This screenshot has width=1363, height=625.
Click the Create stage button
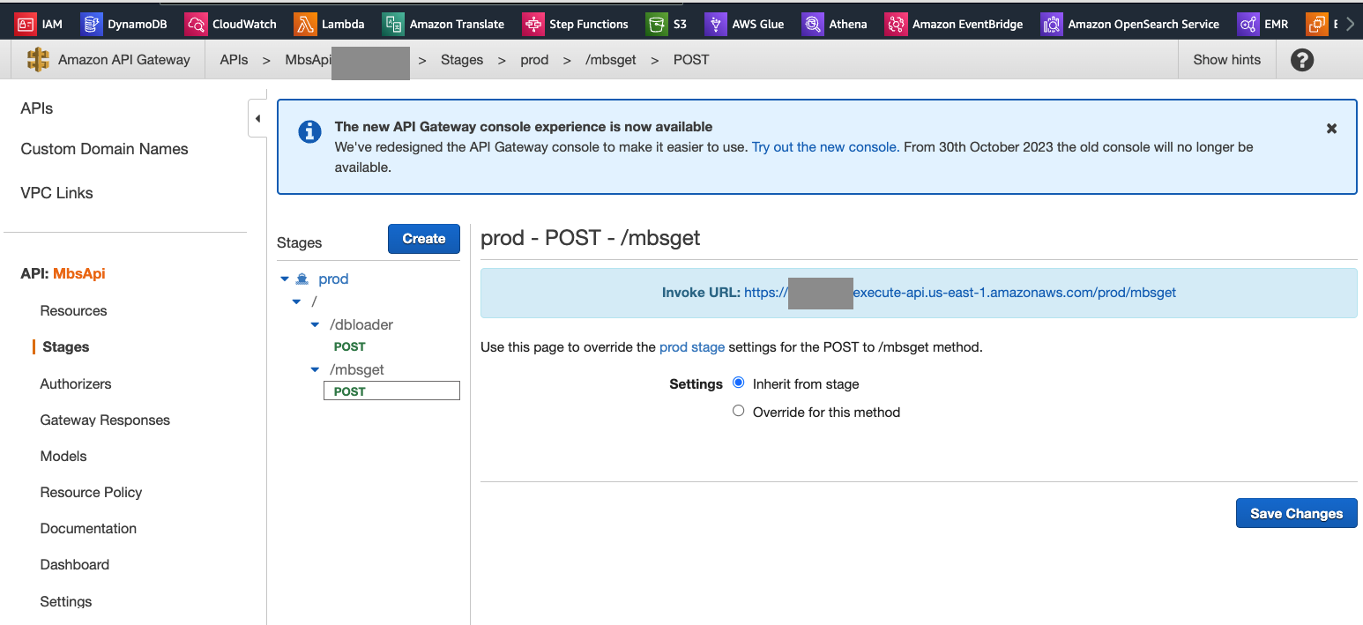click(x=424, y=239)
